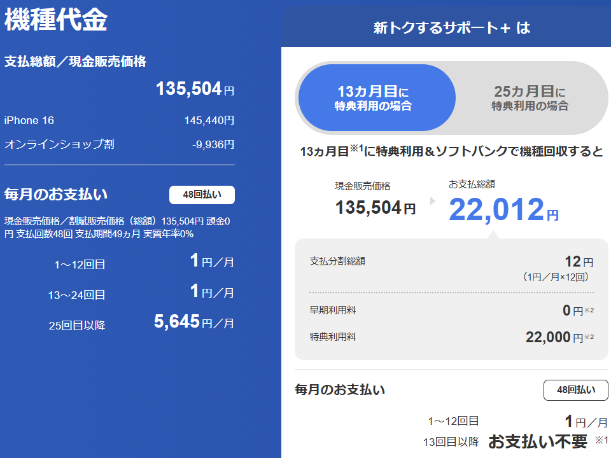Click the 13〜24回目 payment row label
This screenshot has width=611, height=458.
click(76, 295)
